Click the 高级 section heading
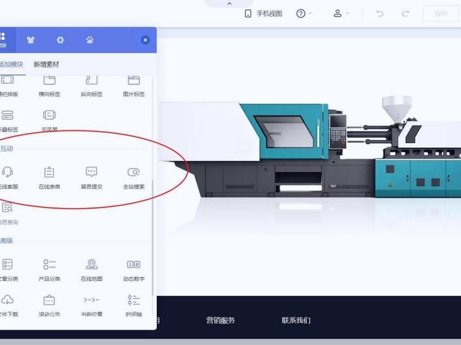The width and height of the screenshot is (461, 345). click(x=6, y=241)
